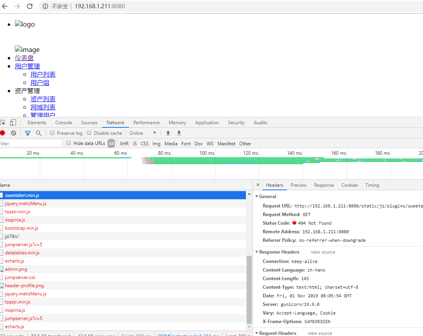Open the Memory tab
423x336 pixels.
(x=177, y=123)
